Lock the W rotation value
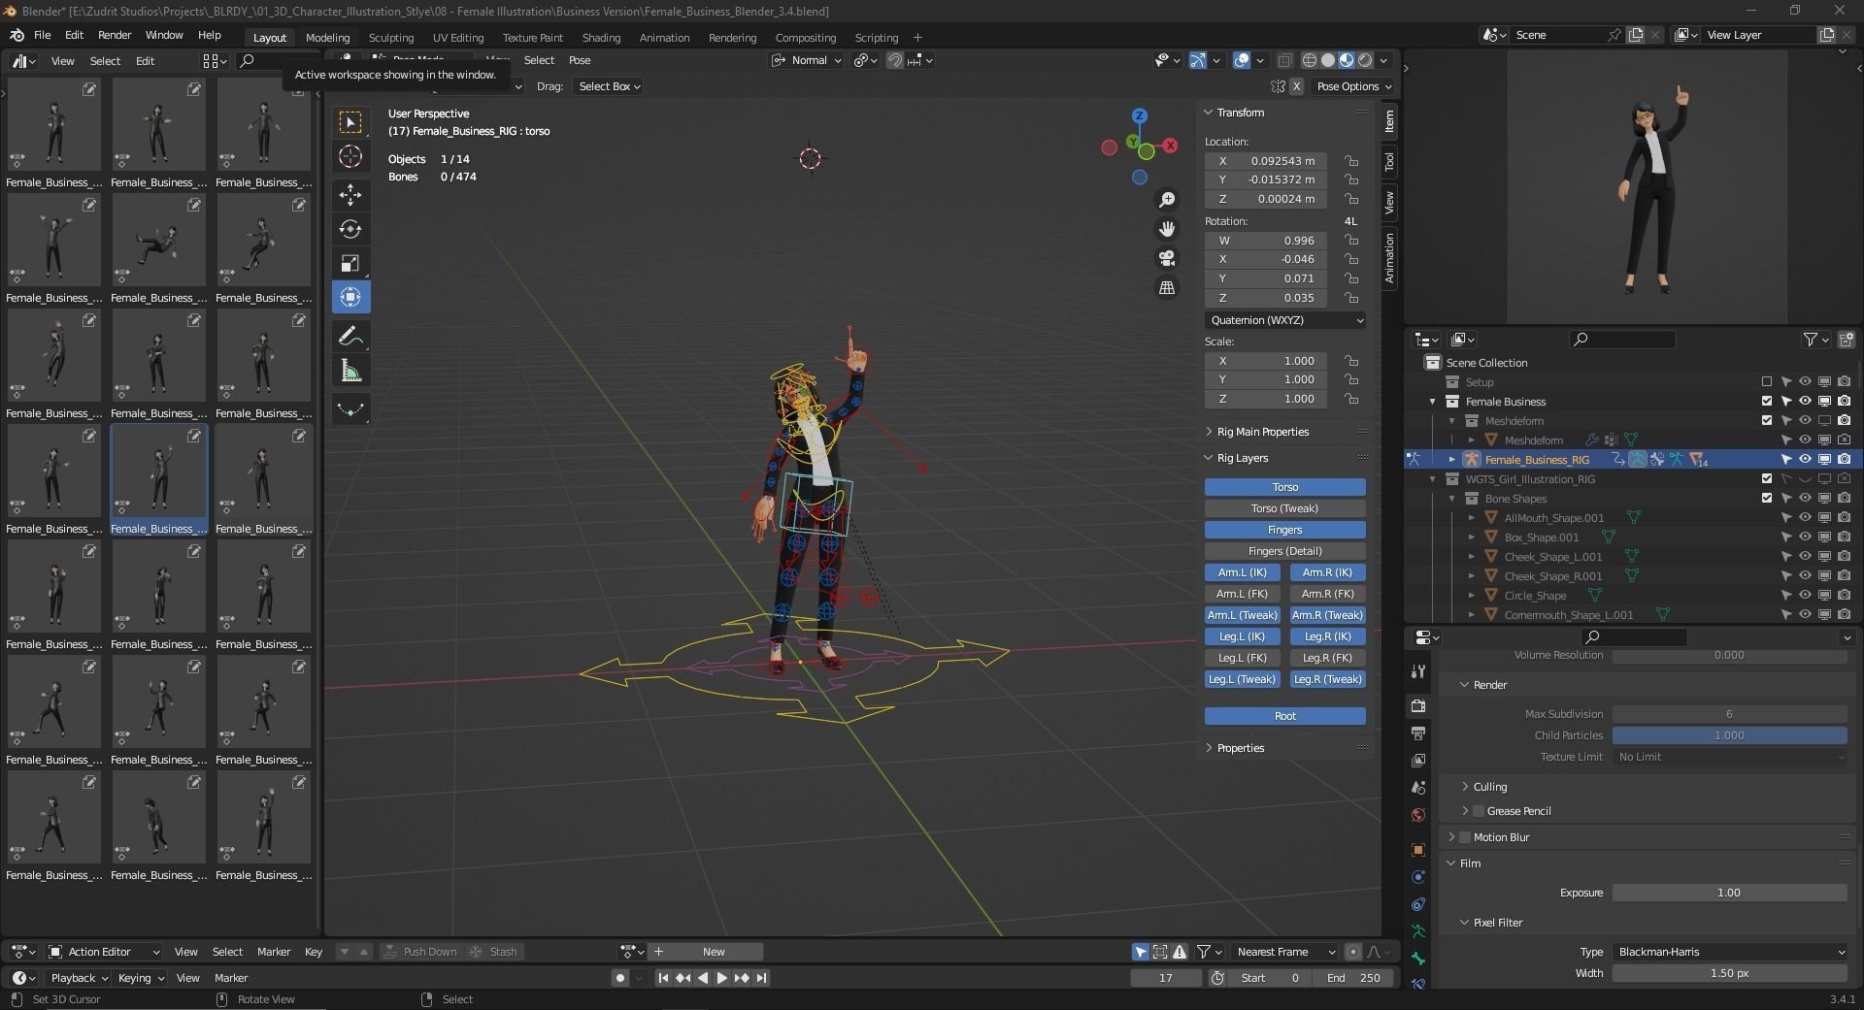Viewport: 1864px width, 1010px height. click(x=1350, y=241)
